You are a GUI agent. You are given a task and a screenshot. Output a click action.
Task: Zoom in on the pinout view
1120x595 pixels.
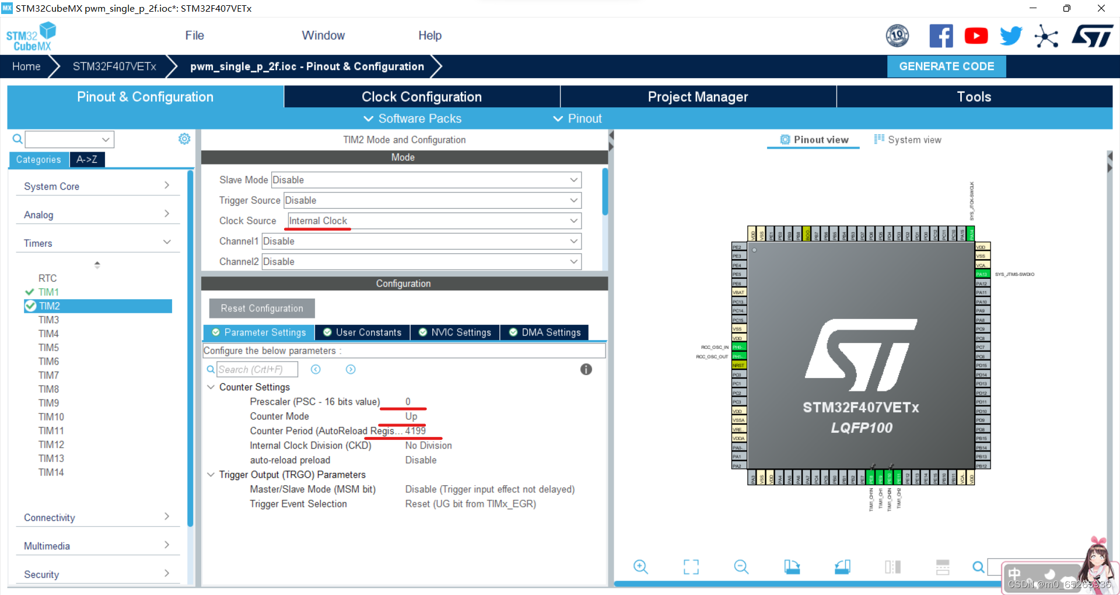pyautogui.click(x=640, y=566)
